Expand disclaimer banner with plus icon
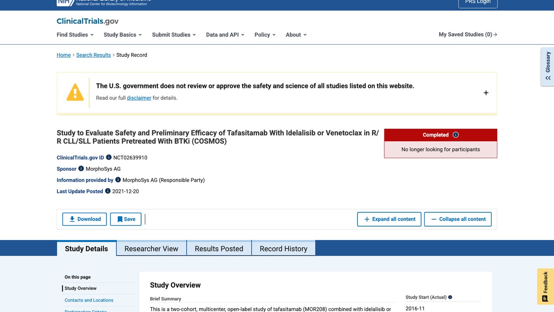Viewport: 554px width, 312px height. click(486, 93)
